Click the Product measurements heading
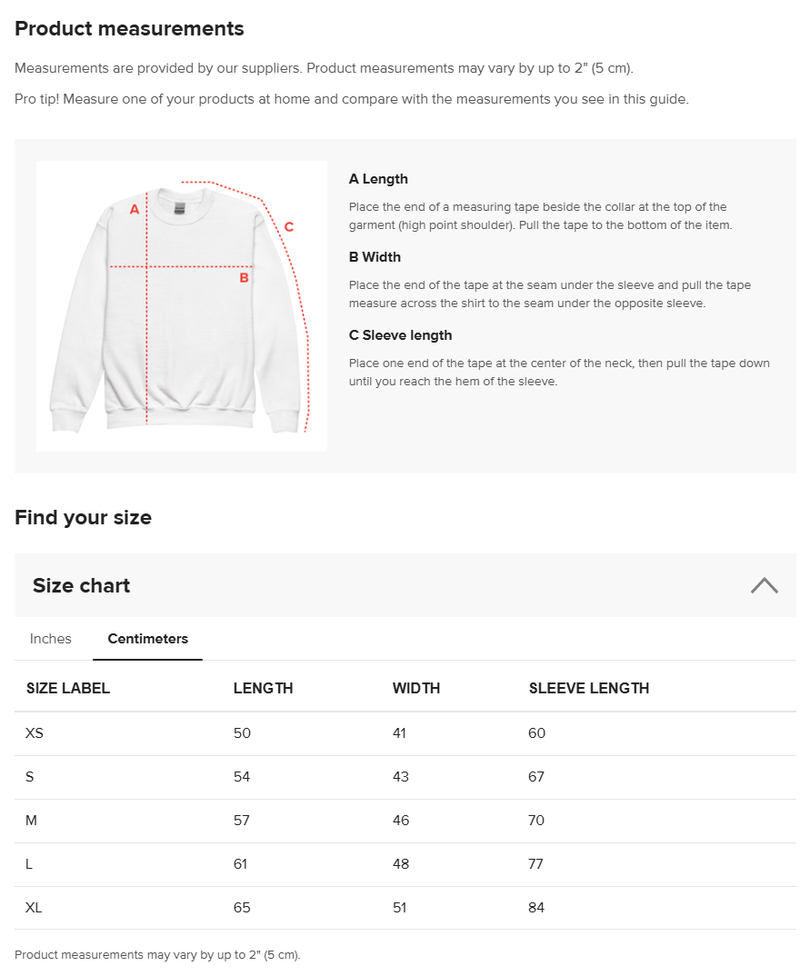This screenshot has height=976, width=810. [x=129, y=28]
